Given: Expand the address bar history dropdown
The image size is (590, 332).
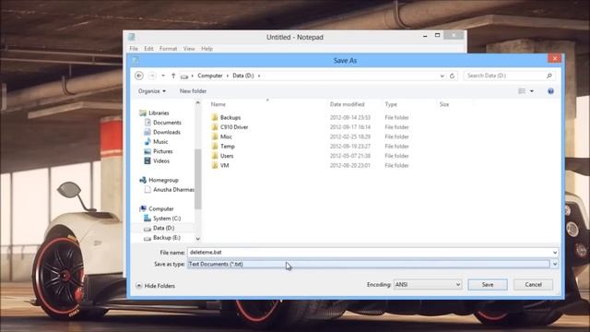Looking at the screenshot, I should [442, 76].
